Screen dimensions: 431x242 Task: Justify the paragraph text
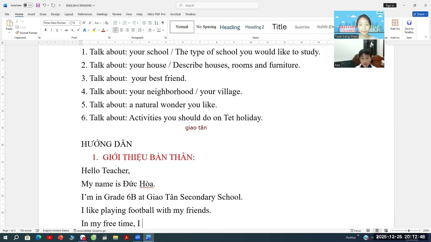coord(133,30)
